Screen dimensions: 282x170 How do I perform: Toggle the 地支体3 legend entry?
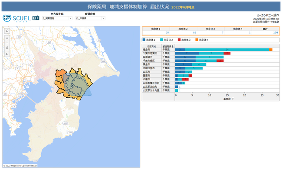click(184, 40)
